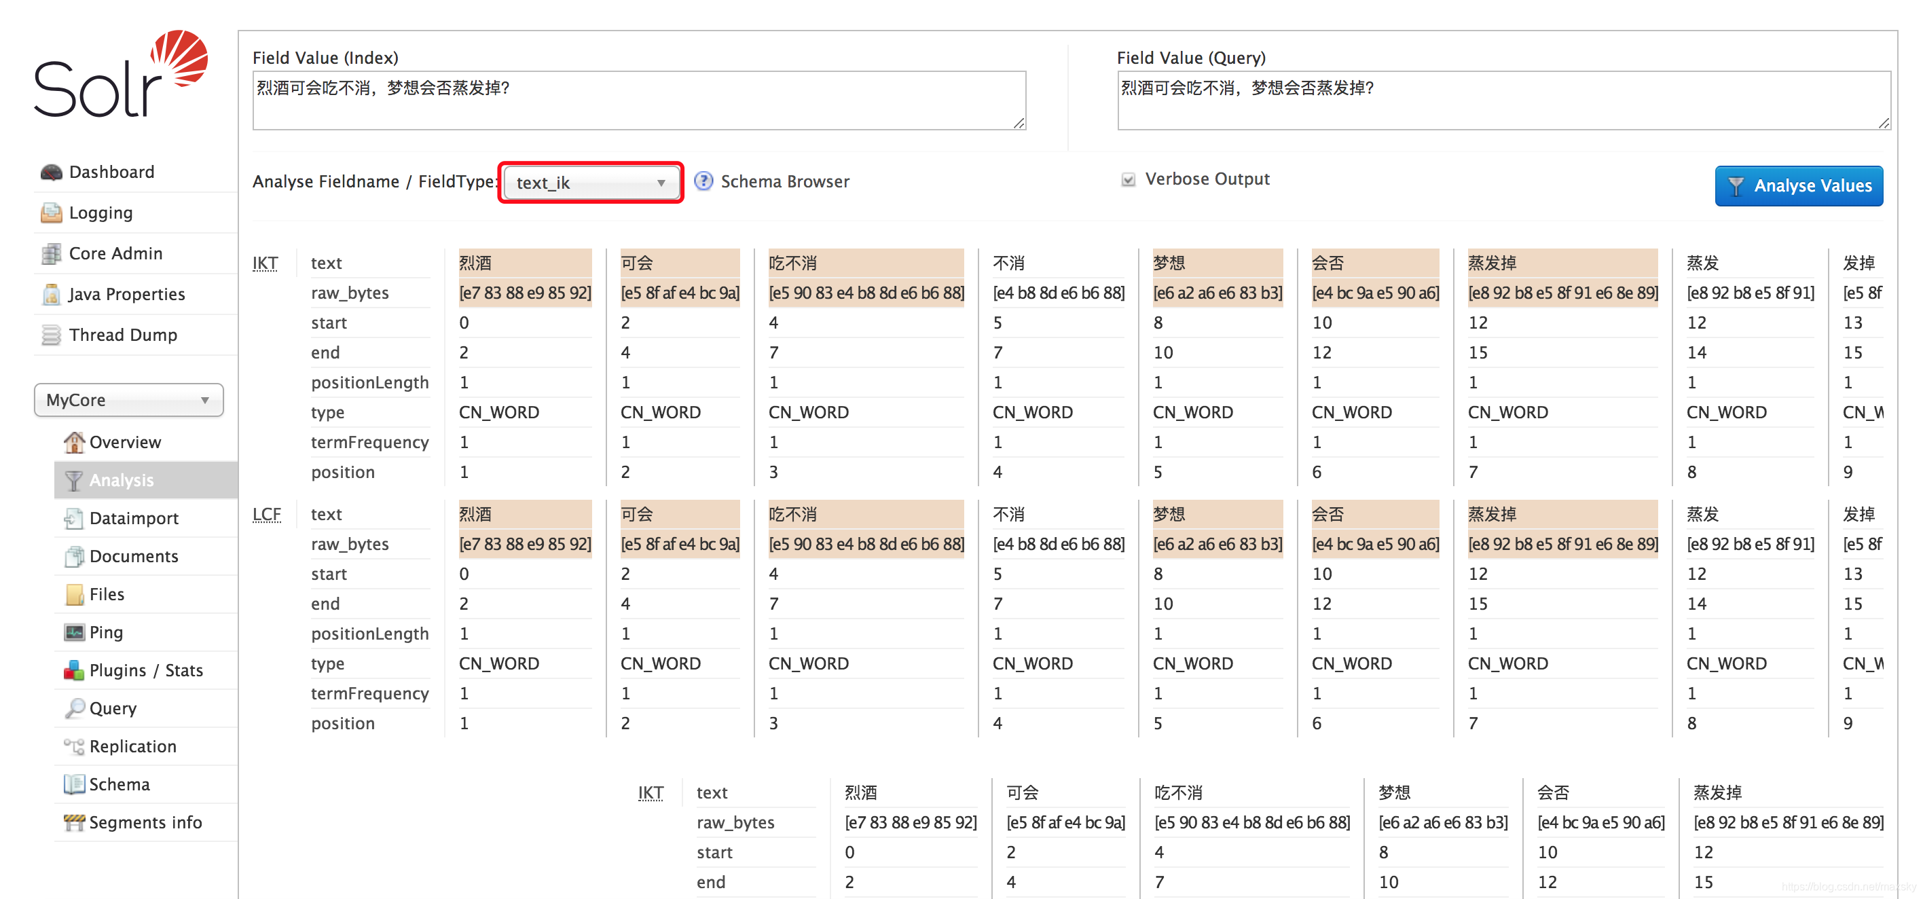The height and width of the screenshot is (899, 1923).
Task: Click the Dataimport icon
Action: 73,518
